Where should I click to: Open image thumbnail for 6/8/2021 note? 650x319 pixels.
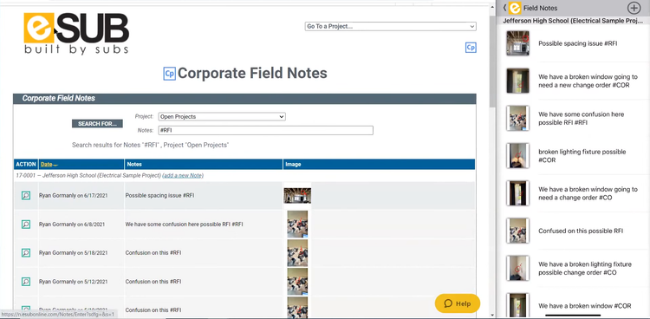click(x=297, y=225)
